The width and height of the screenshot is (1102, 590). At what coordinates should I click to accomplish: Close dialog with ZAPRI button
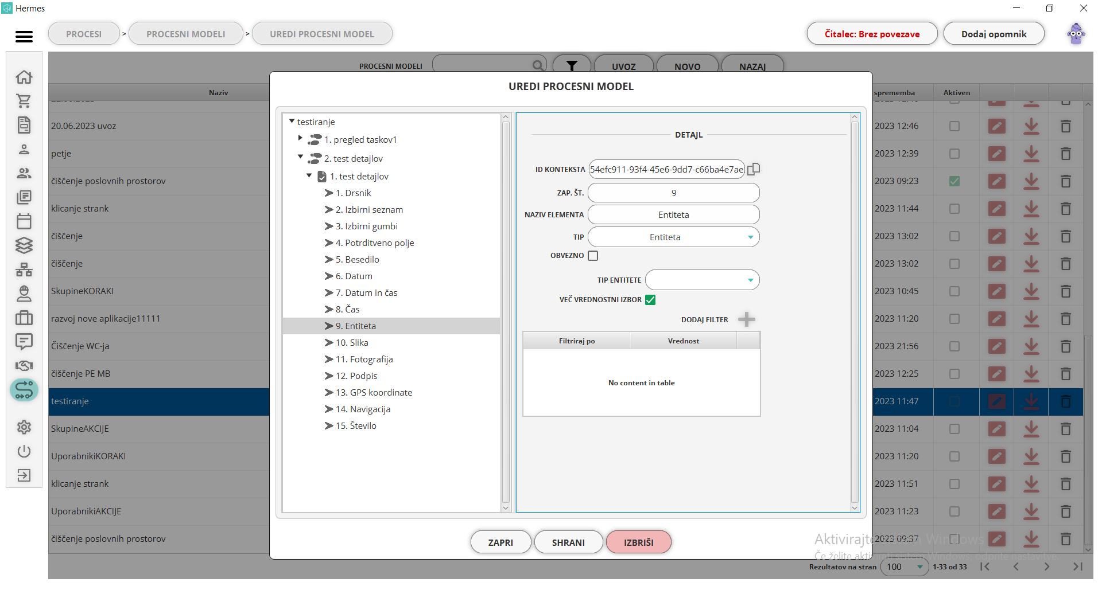[500, 542]
